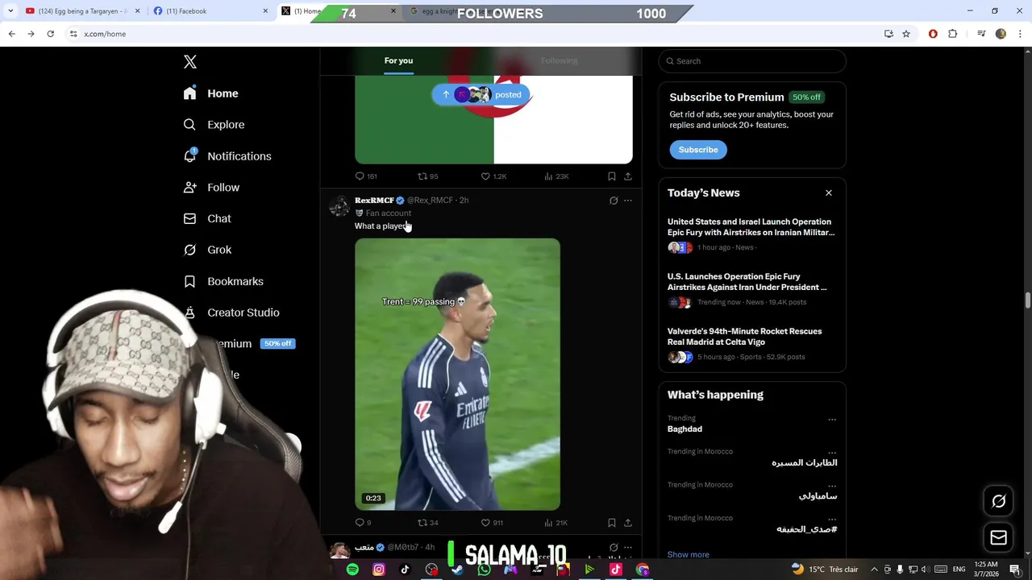The height and width of the screenshot is (580, 1032).
Task: Open tab search dropdown in Chrome
Action: click(10, 11)
